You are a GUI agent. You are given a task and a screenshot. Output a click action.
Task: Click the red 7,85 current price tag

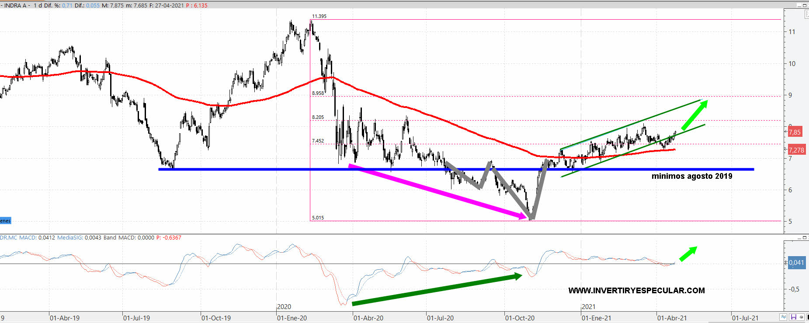795,132
